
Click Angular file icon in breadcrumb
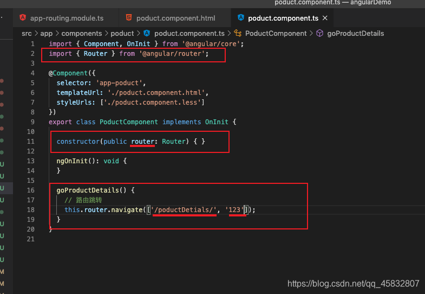(x=147, y=33)
